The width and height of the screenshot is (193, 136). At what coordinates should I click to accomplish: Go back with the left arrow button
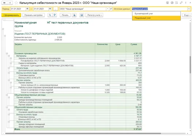coord(4,3)
